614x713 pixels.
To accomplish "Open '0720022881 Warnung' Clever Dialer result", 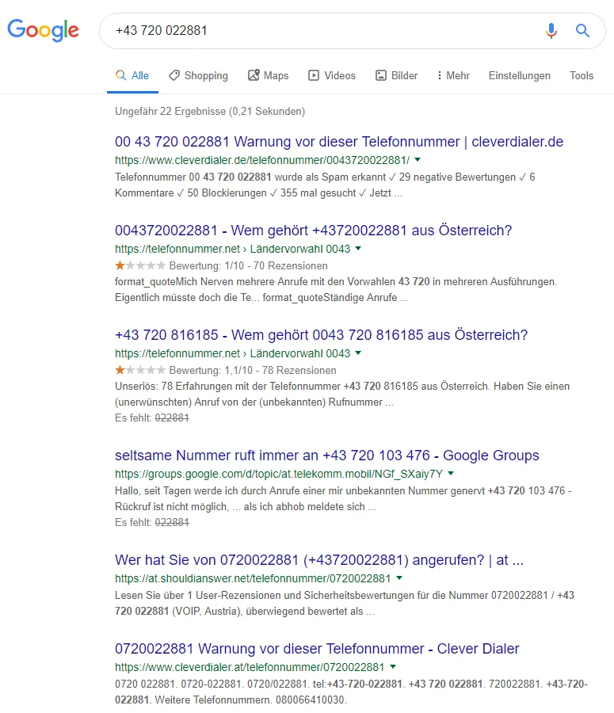I will tap(317, 648).
